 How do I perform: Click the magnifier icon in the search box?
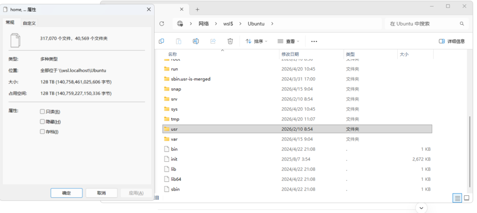[462, 24]
